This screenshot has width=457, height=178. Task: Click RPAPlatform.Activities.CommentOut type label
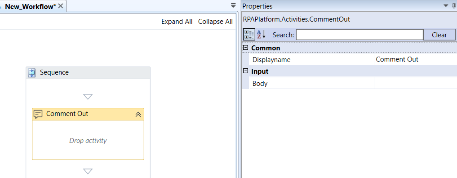[297, 19]
